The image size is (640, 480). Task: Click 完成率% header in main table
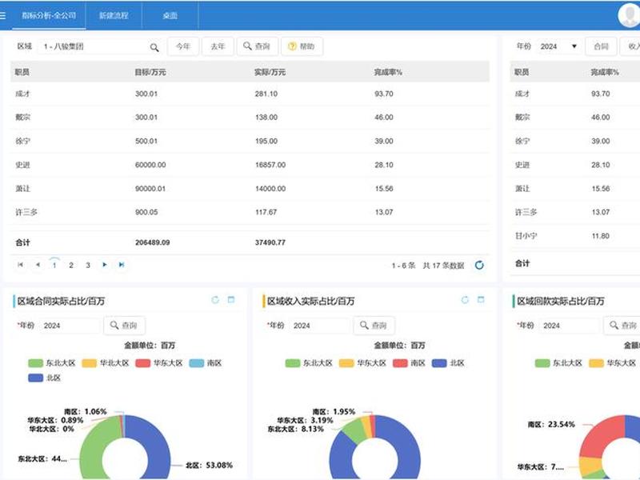(x=388, y=72)
